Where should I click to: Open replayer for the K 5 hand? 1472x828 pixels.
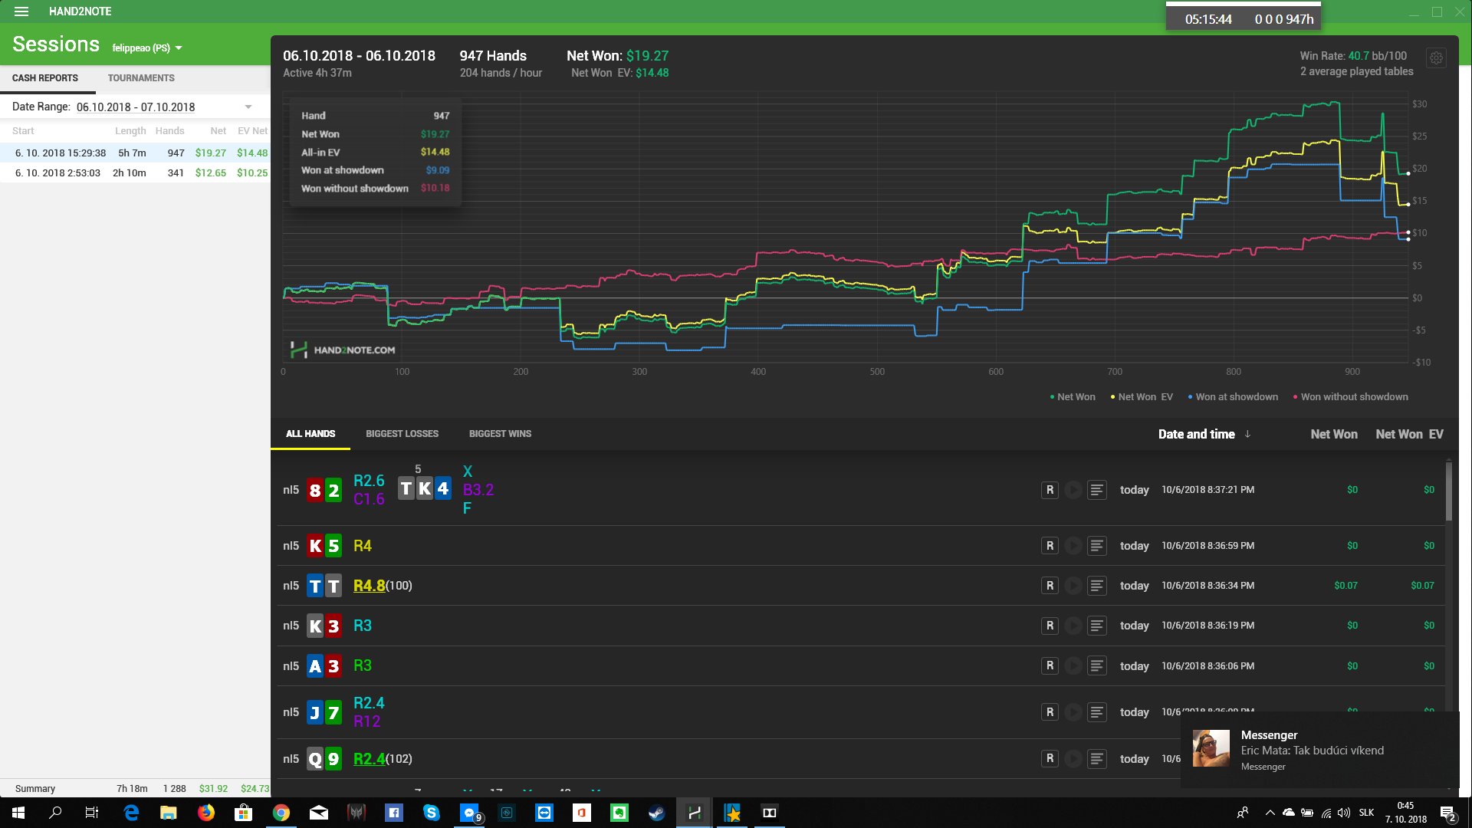click(1050, 546)
